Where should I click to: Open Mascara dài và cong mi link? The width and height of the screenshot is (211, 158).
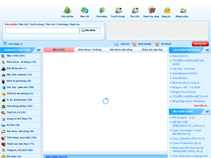[186, 83]
